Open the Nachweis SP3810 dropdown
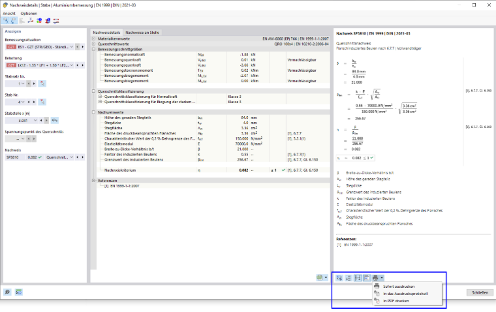 pyautogui.click(x=72, y=157)
